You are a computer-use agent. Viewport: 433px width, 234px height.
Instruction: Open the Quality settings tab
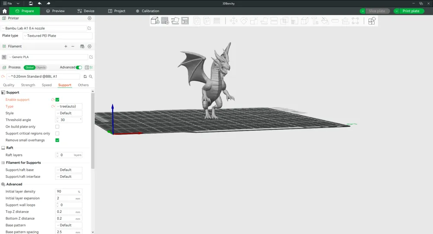click(x=9, y=85)
